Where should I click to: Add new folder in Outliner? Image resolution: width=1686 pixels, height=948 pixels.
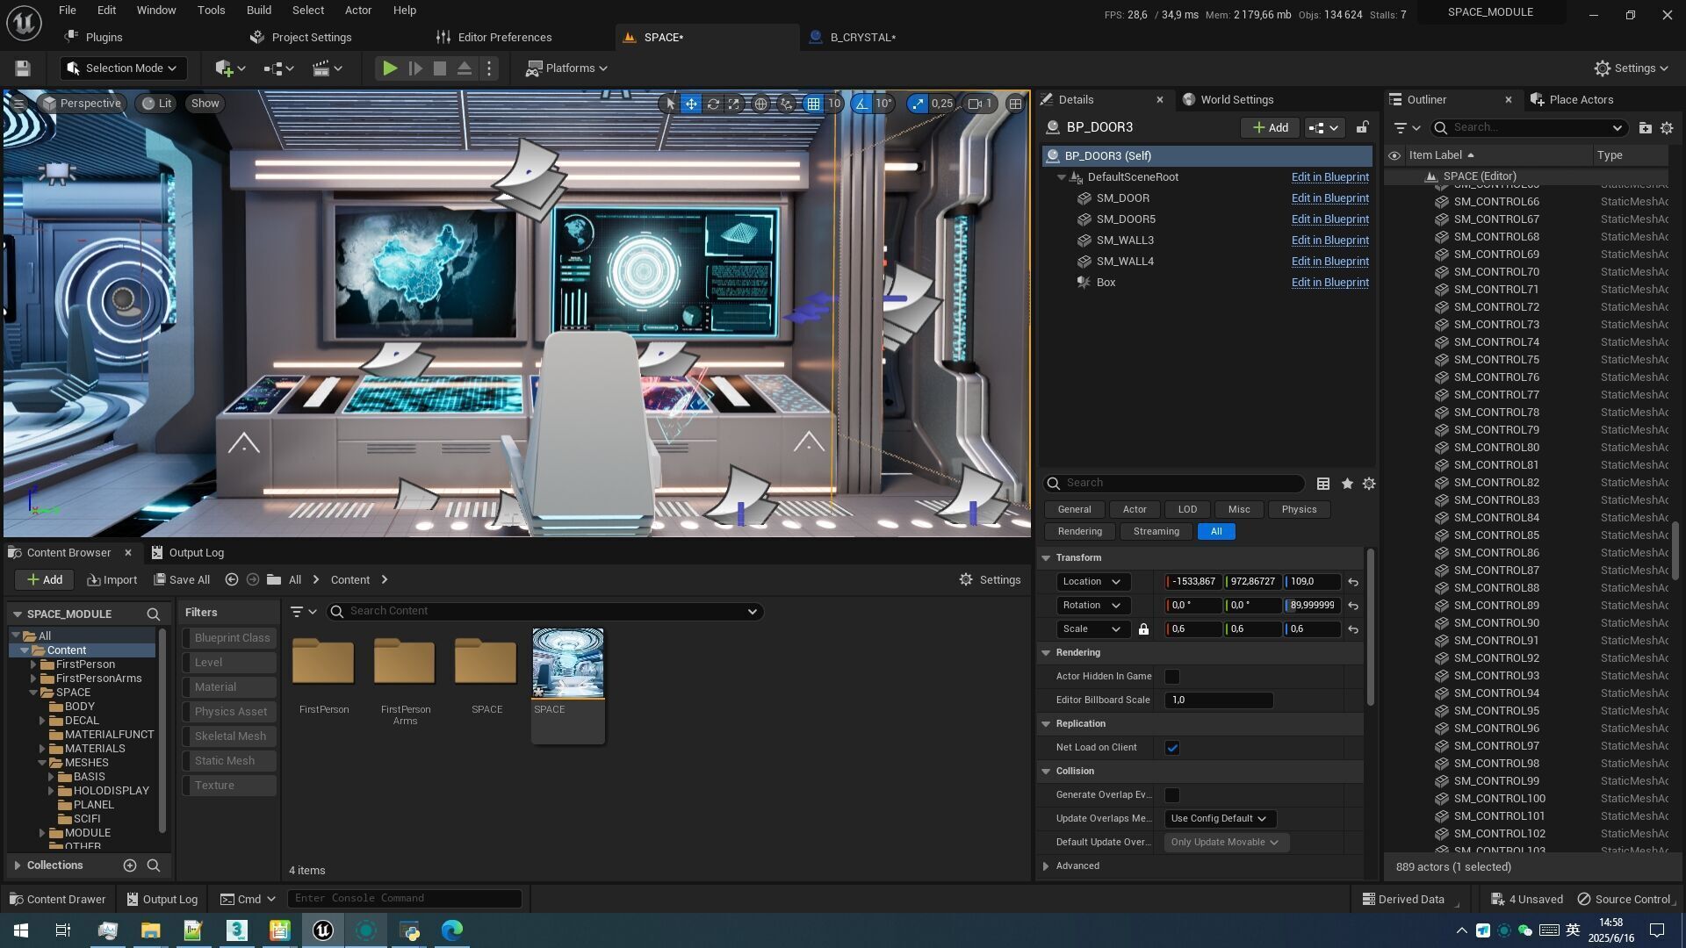(1645, 128)
